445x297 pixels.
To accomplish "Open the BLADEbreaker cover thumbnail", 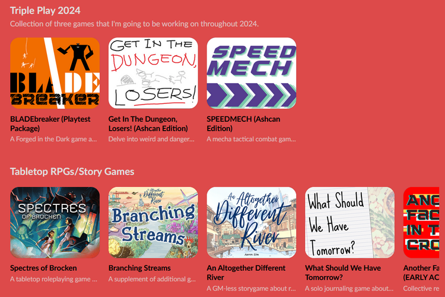I will [x=55, y=73].
